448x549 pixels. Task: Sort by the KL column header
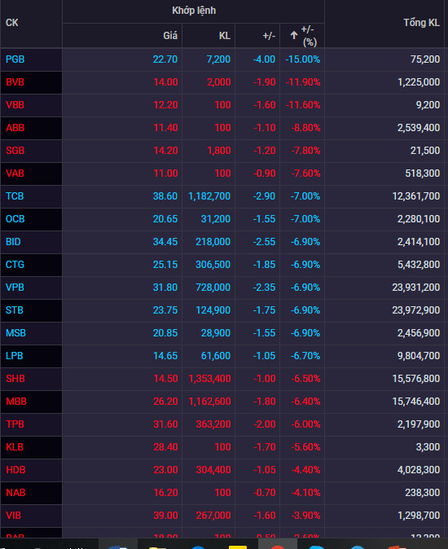coord(224,36)
